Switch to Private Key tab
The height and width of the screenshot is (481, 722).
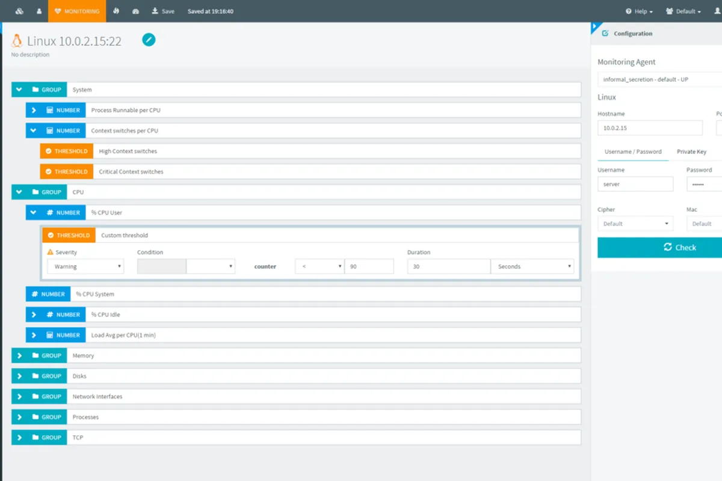(x=692, y=152)
